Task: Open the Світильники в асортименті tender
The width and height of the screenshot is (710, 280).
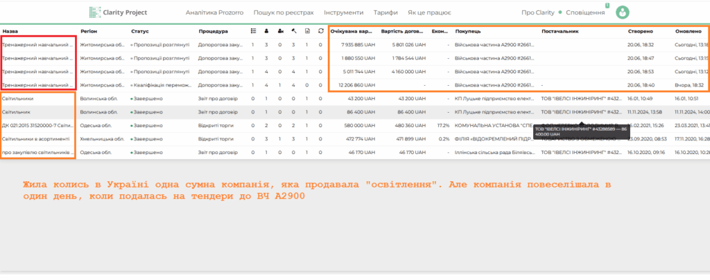Action: (x=36, y=139)
